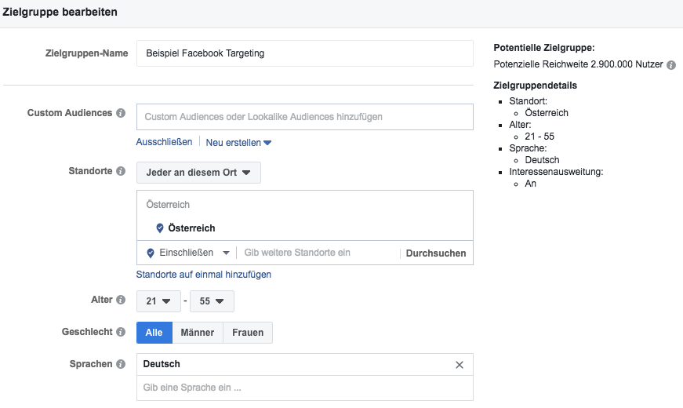Remove Deutsch language with X icon
Image resolution: width=683 pixels, height=408 pixels.
[460, 365]
